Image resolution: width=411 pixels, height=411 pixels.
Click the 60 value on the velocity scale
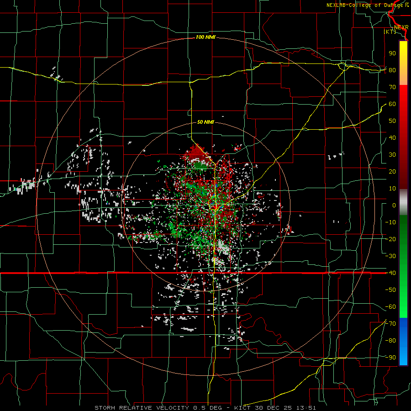click(392, 104)
